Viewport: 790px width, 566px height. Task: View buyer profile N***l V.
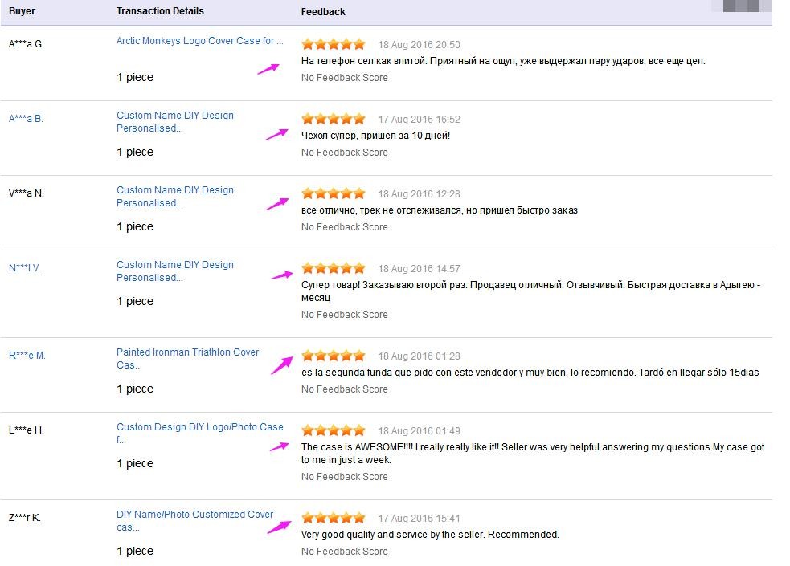point(24,268)
